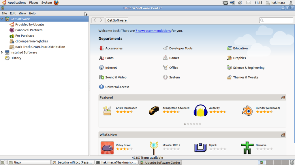Click the show desktop icon in the bottom panel
Image resolution: width=295 pixels, height=165 pixels.
pyautogui.click(x=3, y=162)
